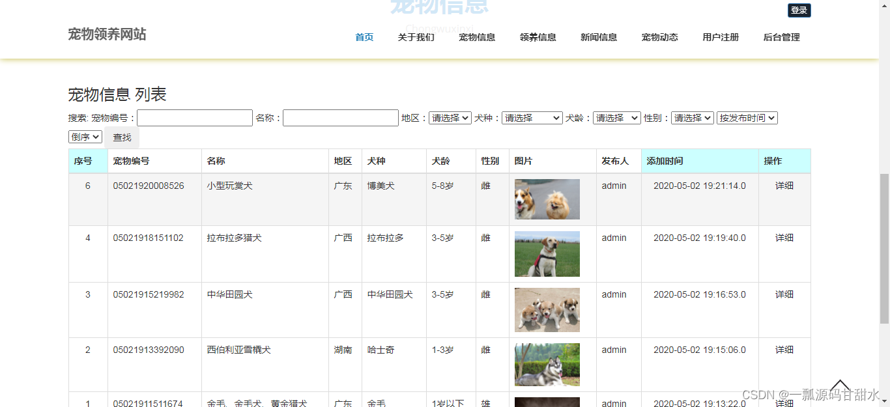Click the name 小型玩赏犬
Image resolution: width=890 pixels, height=407 pixels.
(x=230, y=186)
